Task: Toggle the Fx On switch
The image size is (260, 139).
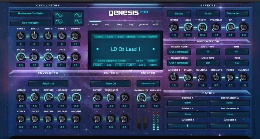Action: tap(208, 14)
